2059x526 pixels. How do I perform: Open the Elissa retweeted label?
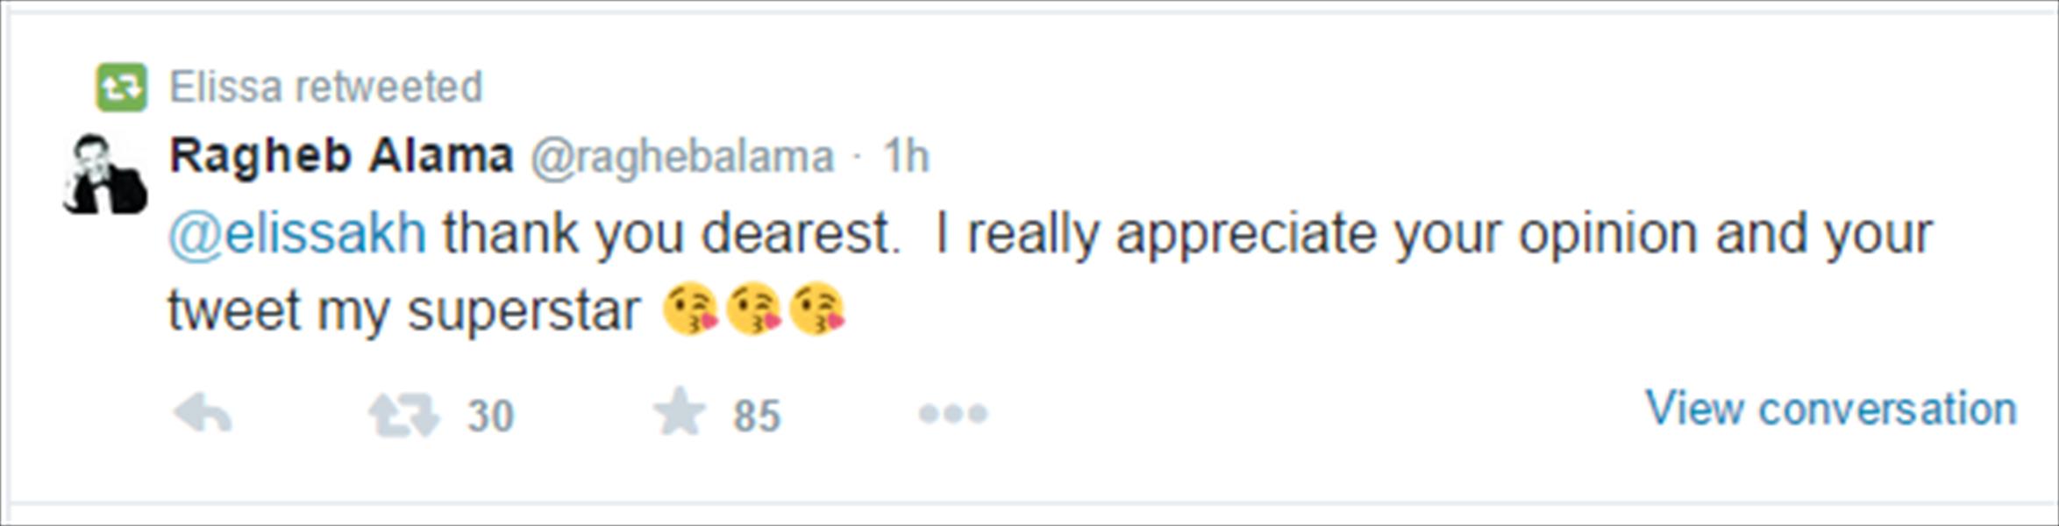325,87
